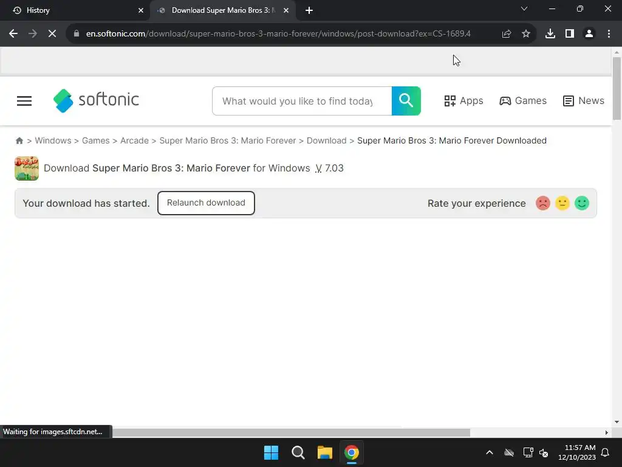Click the vertical scrollbar thumb
Screen dimensions: 622x467
coord(617,88)
